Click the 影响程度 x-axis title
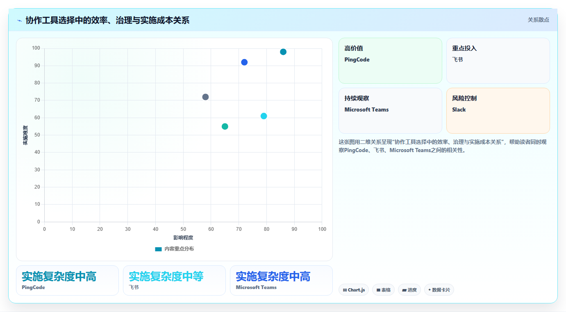 click(183, 238)
